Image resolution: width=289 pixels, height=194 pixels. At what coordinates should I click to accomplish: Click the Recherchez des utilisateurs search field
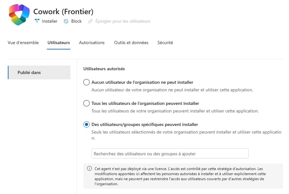tap(170, 153)
